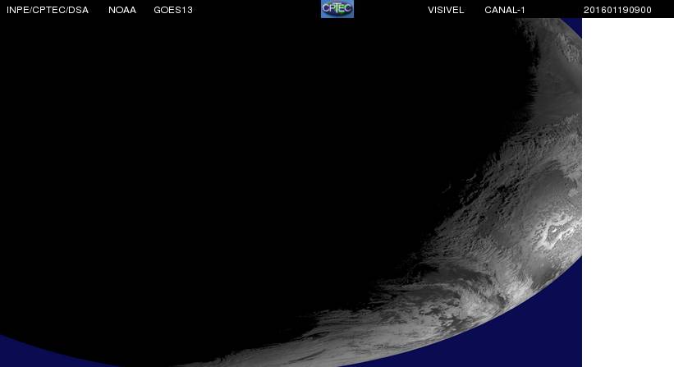Click the CPTEC logo

click(x=337, y=9)
